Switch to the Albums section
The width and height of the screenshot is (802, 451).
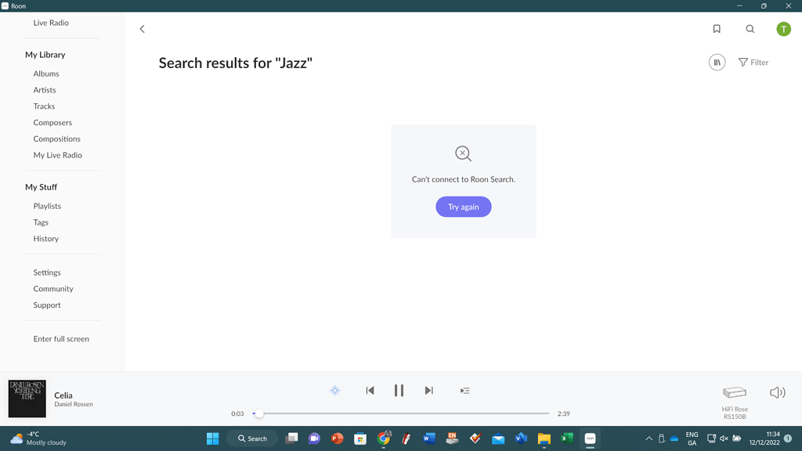click(x=45, y=73)
